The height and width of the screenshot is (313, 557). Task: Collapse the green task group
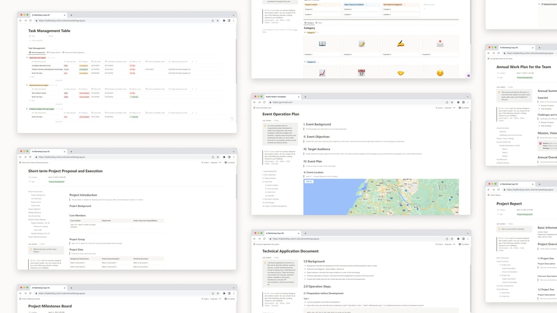pyautogui.click(x=27, y=109)
